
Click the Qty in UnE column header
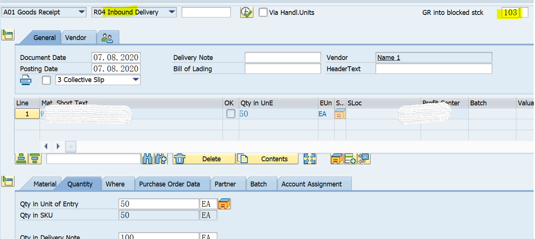[x=279, y=103]
